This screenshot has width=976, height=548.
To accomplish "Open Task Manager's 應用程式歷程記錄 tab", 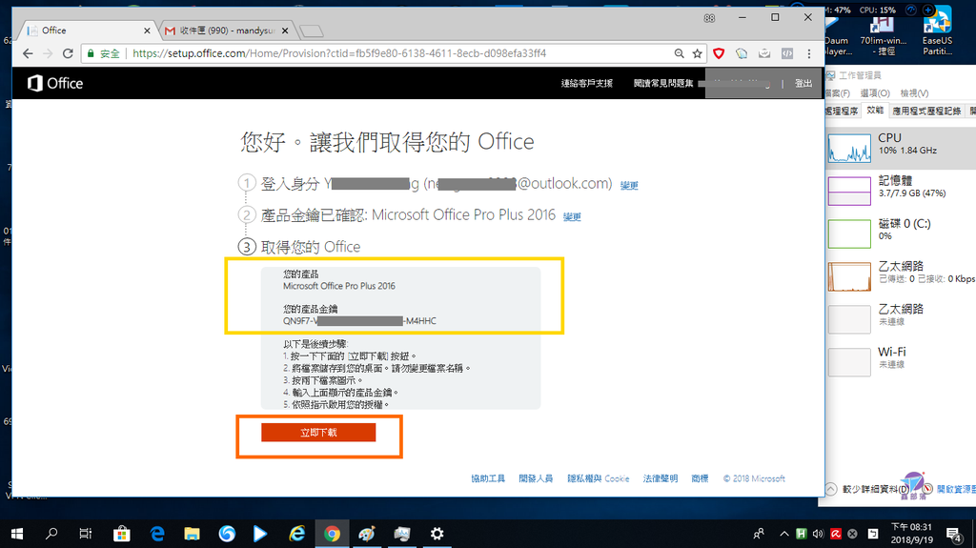I will [926, 111].
